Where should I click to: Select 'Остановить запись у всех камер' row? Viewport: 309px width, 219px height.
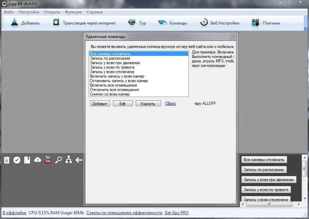tap(139, 81)
